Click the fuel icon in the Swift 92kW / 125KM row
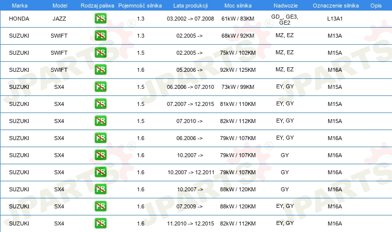The height and width of the screenshot is (232, 392). (x=100, y=70)
